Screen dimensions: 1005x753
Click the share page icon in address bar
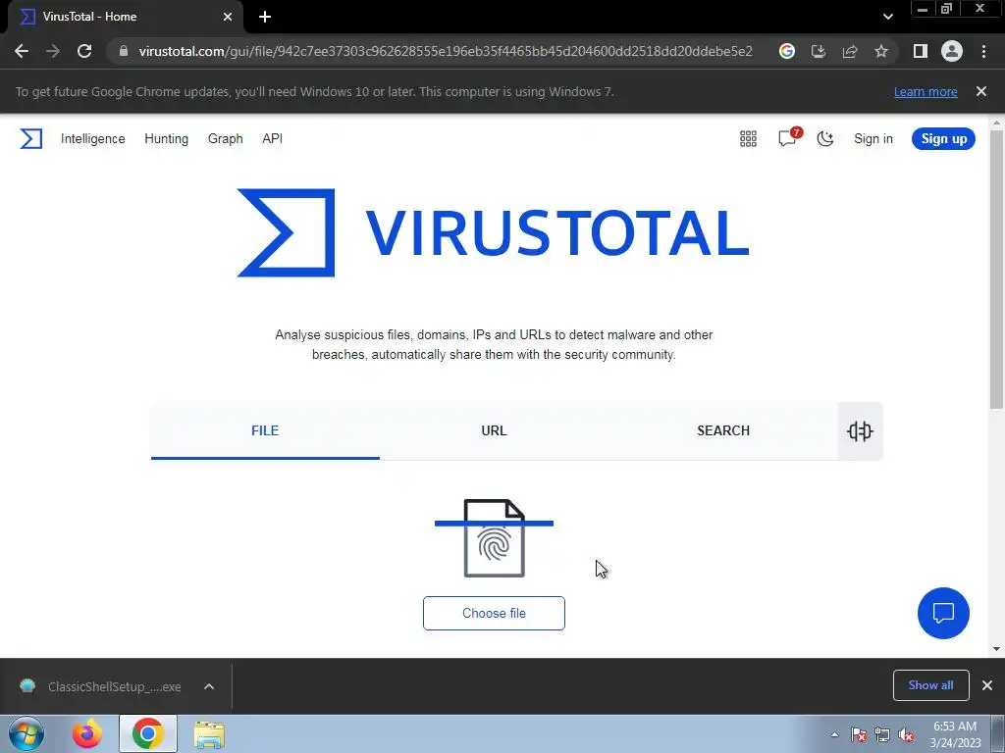coord(850,51)
